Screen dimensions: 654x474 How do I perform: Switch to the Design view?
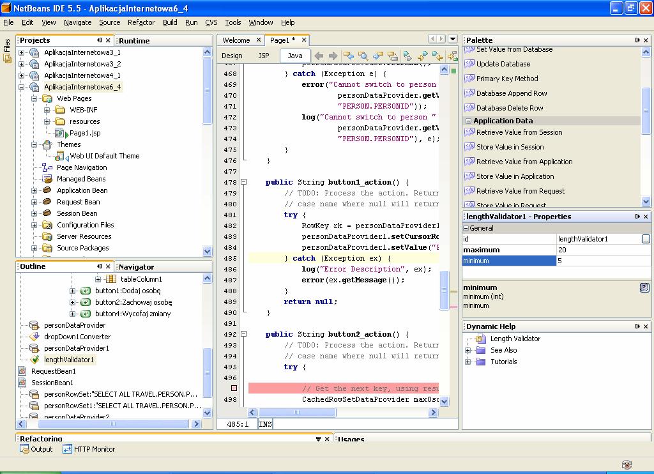[232, 56]
